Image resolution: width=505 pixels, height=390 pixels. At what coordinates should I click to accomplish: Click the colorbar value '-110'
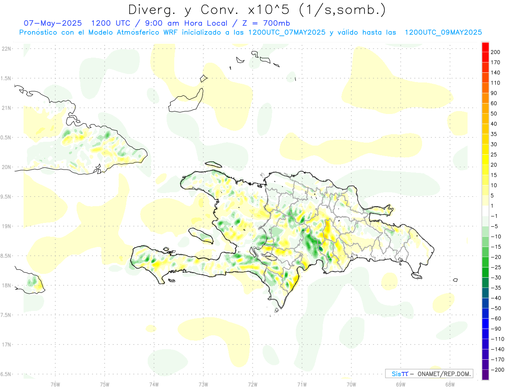coord(497,339)
